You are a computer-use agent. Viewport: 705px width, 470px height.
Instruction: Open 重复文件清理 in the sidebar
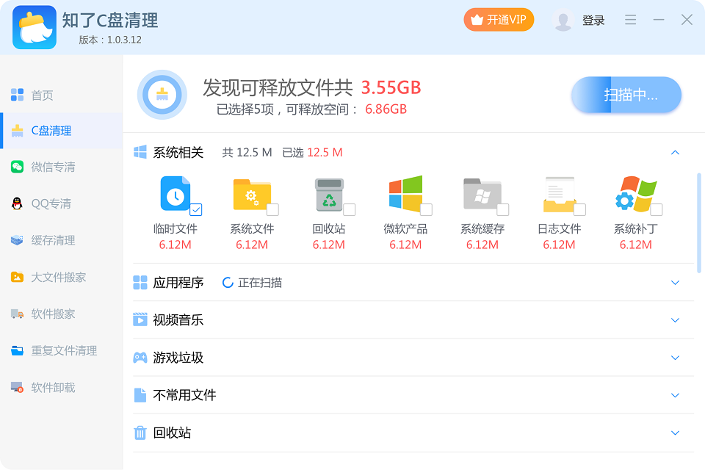click(61, 350)
